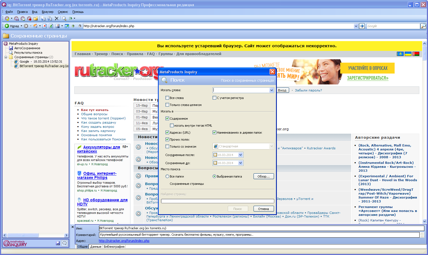Select the 'Все папки' radio button
Viewport: 428px width, 255px height.
[167, 176]
